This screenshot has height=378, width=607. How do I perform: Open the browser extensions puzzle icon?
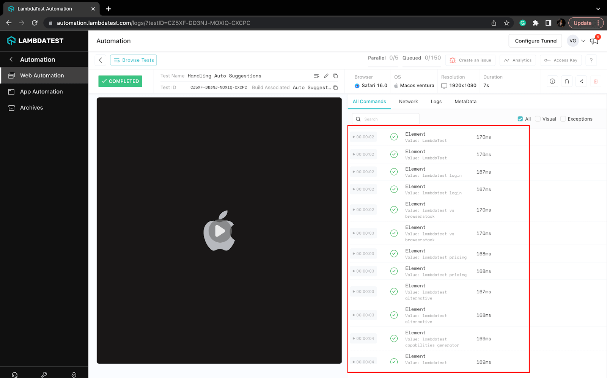(535, 23)
